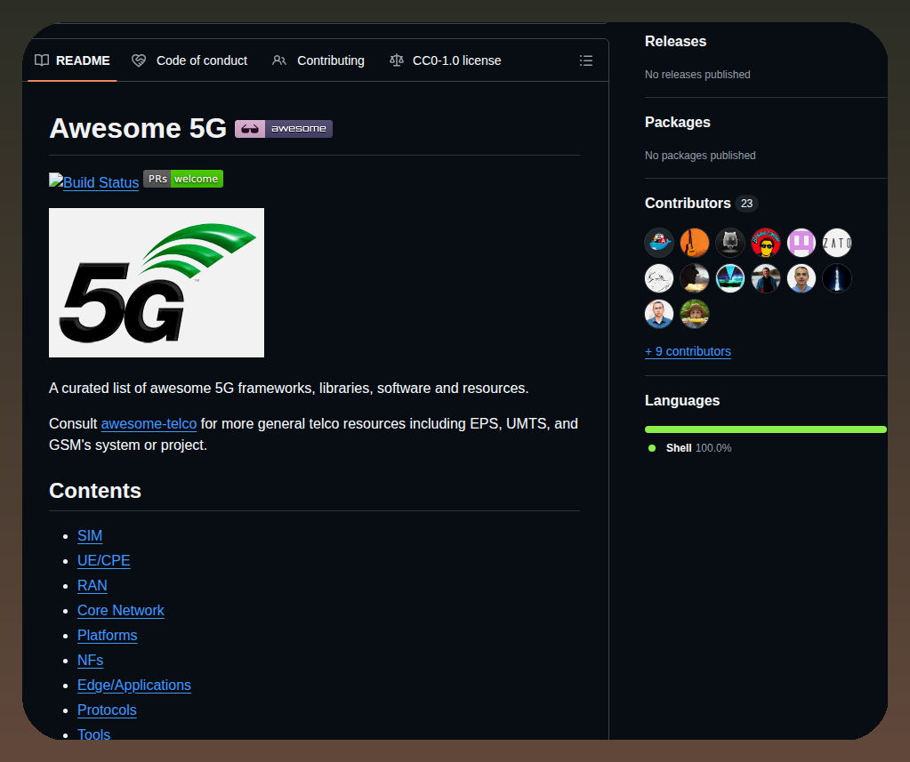Click the 'Contents' heading
The width and height of the screenshot is (910, 762).
point(95,491)
